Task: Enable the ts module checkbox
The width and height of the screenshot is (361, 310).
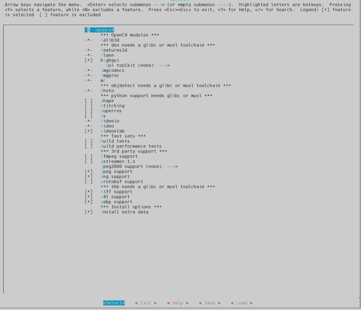Action: coord(89,116)
